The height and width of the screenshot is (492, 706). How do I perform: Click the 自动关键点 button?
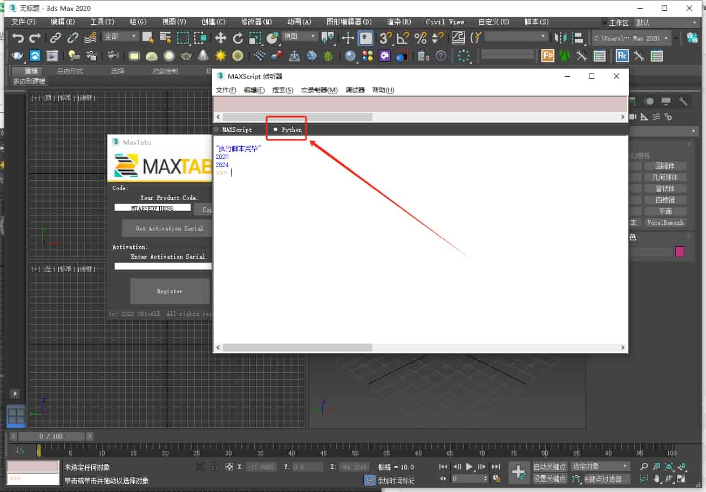coord(550,466)
